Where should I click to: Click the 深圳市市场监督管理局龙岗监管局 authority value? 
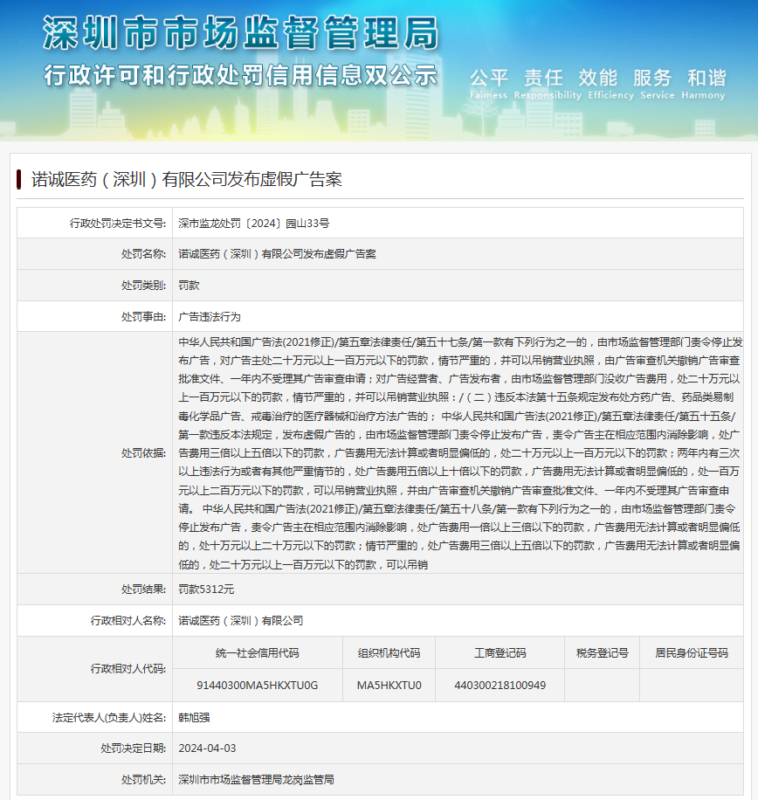[256, 780]
